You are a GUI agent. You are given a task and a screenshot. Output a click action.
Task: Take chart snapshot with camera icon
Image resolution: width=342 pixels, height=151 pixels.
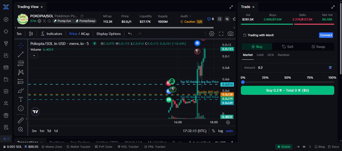point(230,34)
